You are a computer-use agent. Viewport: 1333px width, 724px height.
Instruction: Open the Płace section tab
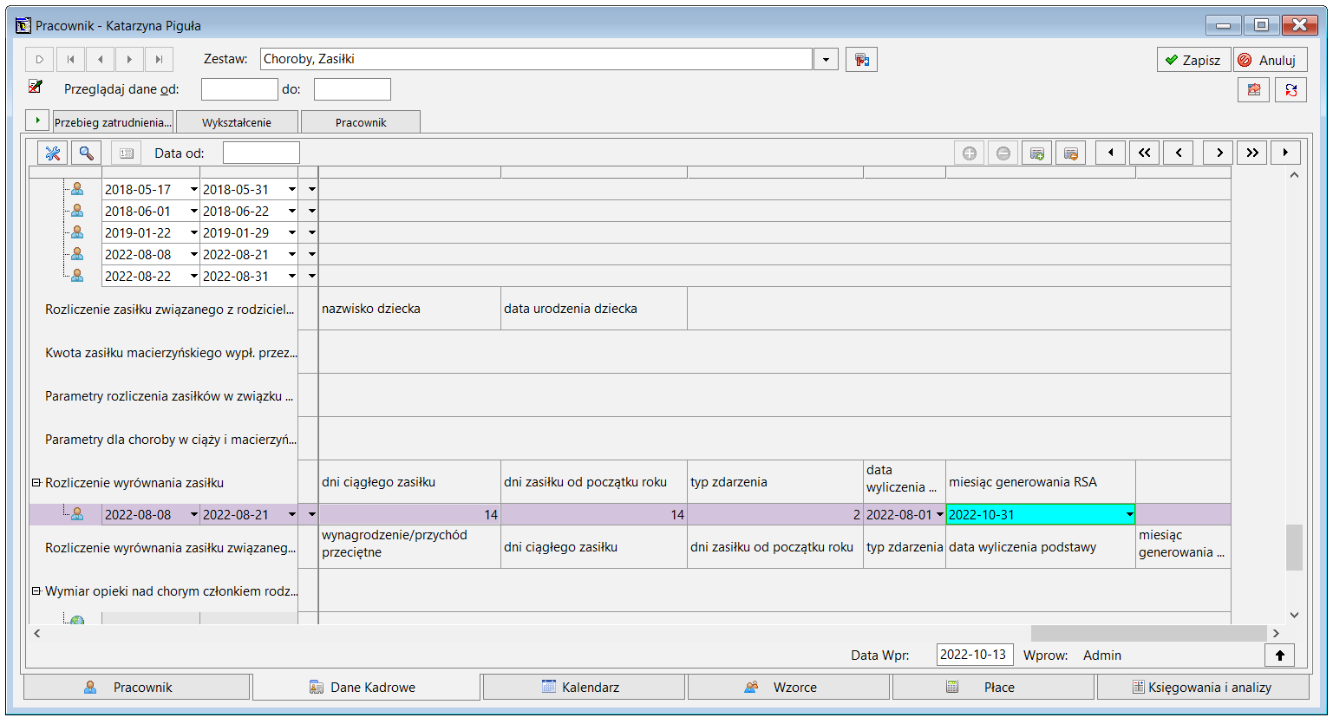click(x=993, y=687)
